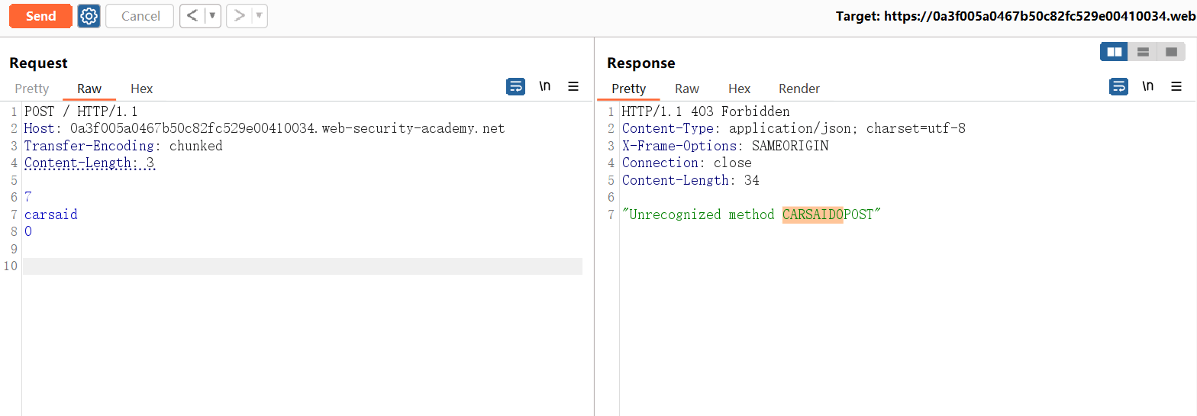Click the empty line 10 in the request editor
The image size is (1197, 416).
click(302, 266)
